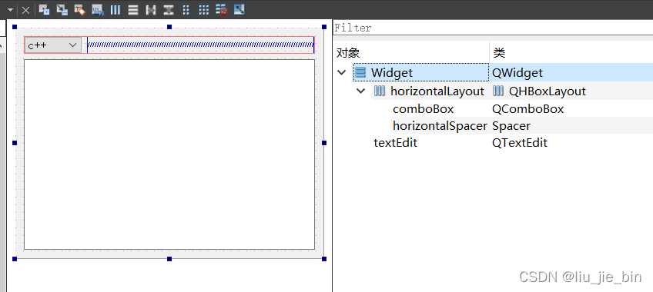
Task: Open the c++ combo box on the form
Action: (53, 45)
